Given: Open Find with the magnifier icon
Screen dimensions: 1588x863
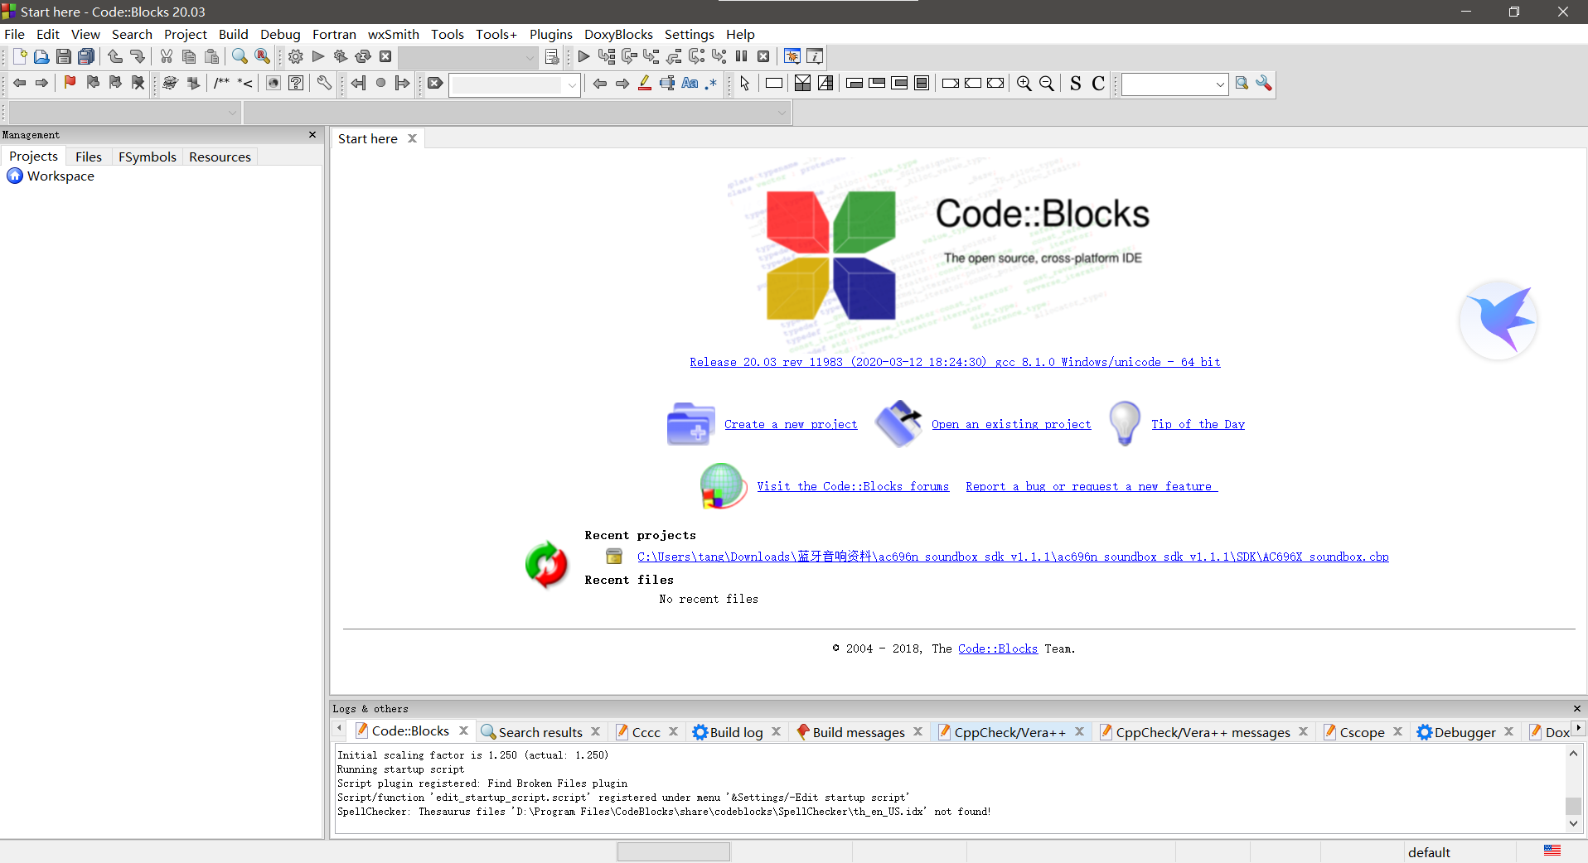Looking at the screenshot, I should (240, 56).
